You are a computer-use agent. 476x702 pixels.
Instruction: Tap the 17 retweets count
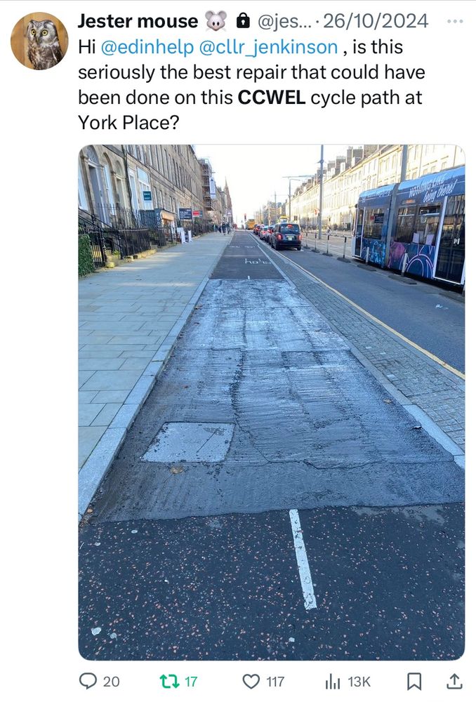(191, 682)
